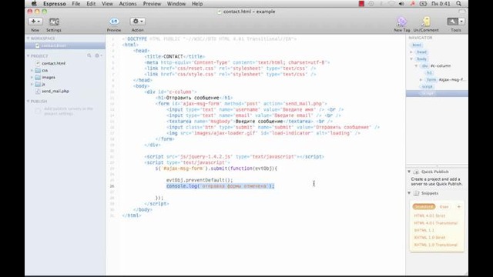This screenshot has width=493, height=277.
Task: Click the Preview toolbar icon
Action: click(114, 22)
